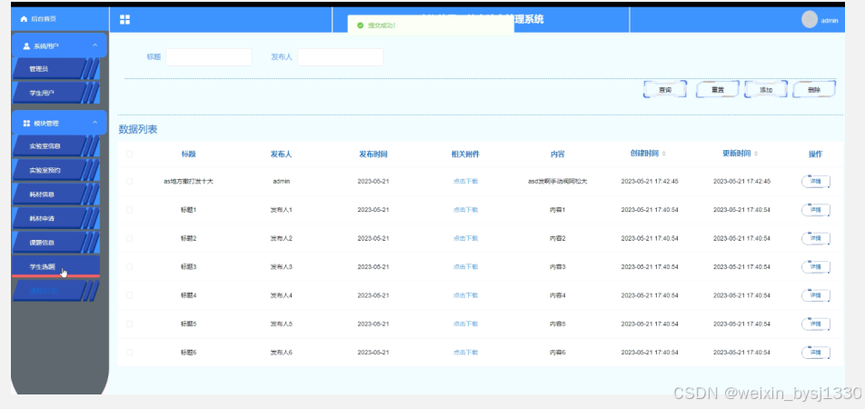Image resolution: width=865 pixels, height=409 pixels.
Task: Click the 数据列表 heading
Action: 138,130
